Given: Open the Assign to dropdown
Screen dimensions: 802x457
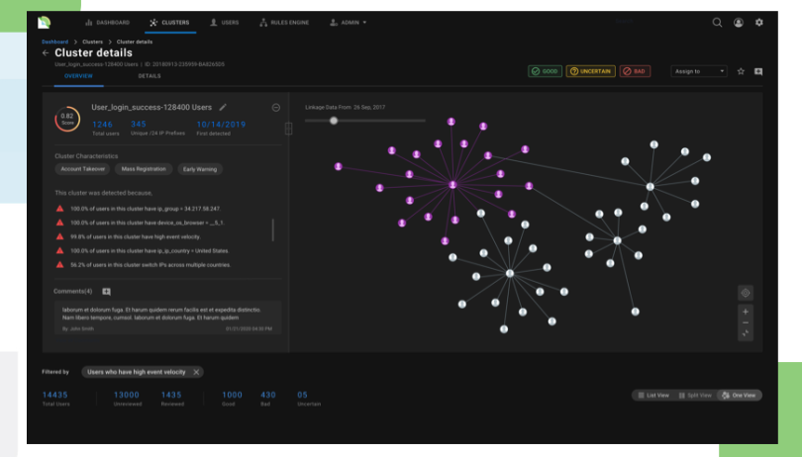Looking at the screenshot, I should (x=699, y=71).
